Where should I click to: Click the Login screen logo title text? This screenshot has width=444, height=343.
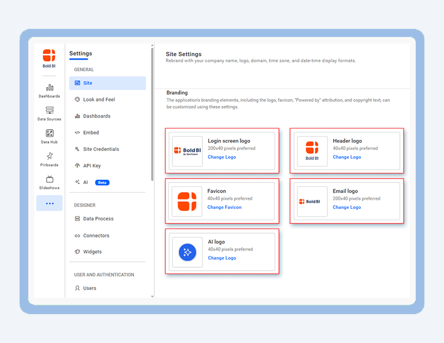tap(229, 141)
